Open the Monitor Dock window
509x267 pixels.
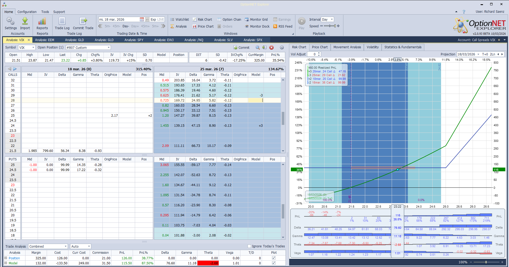point(257,26)
